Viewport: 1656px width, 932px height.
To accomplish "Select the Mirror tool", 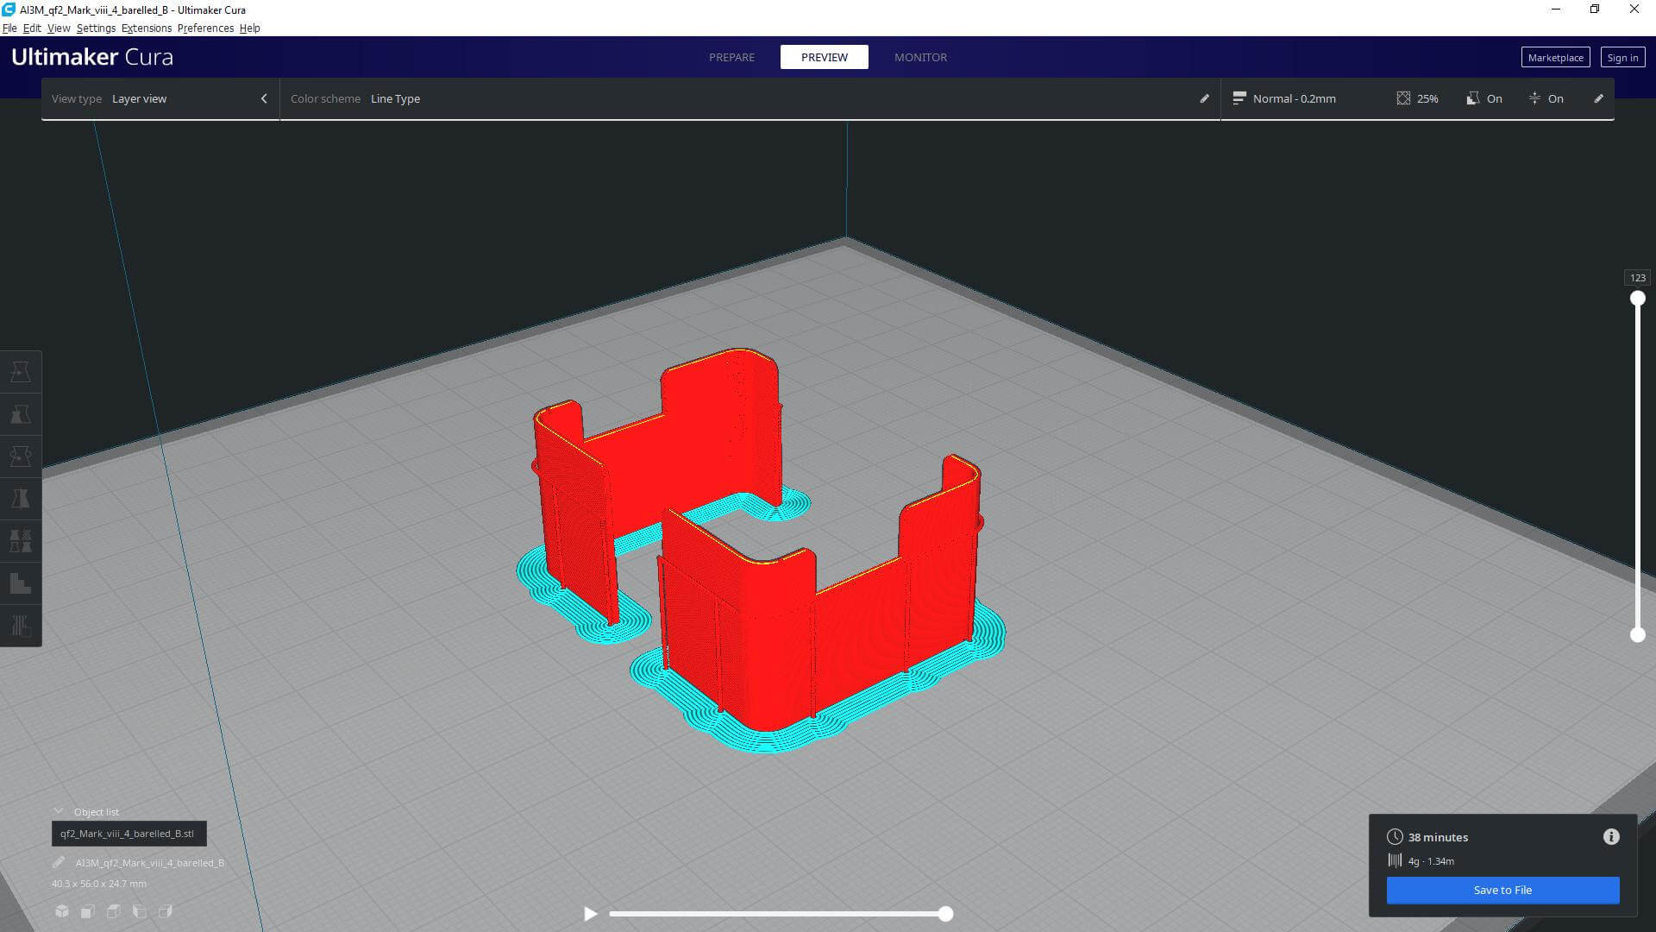I will point(21,499).
